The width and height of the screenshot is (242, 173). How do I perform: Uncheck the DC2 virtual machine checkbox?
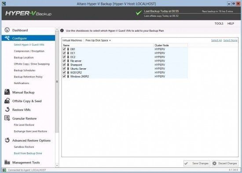64,57
